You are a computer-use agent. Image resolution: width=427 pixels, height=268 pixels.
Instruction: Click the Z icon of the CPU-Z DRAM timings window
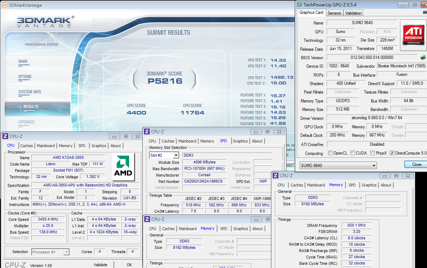[x=276, y=175]
